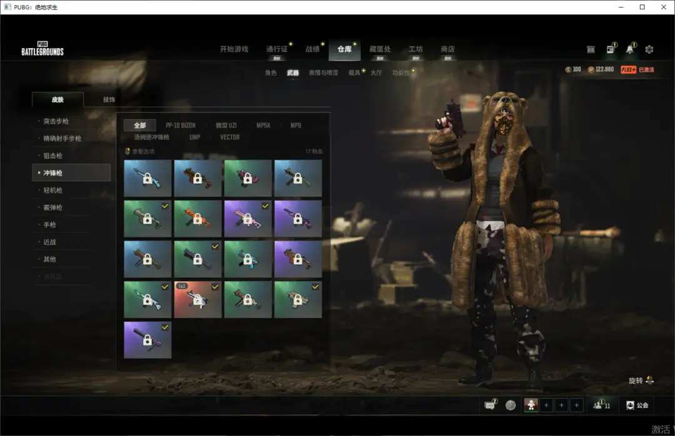The width and height of the screenshot is (675, 436).
Task: Filter skins by VECTOR
Action: (230, 137)
